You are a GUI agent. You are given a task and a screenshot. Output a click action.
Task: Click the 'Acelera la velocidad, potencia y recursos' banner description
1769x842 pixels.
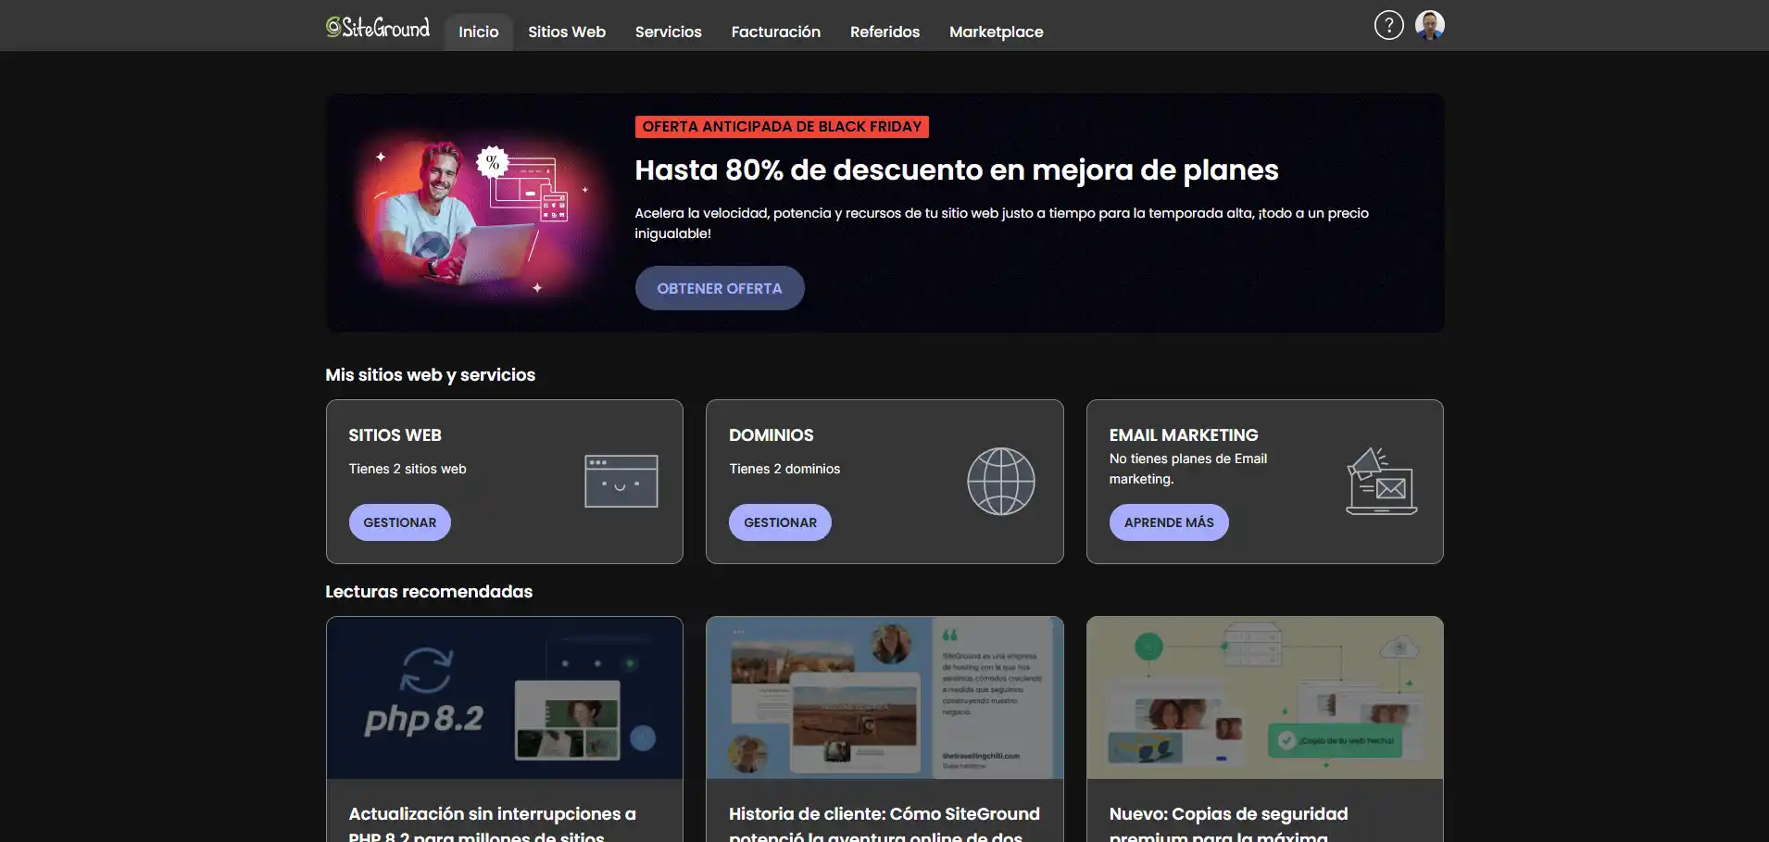click(1001, 223)
